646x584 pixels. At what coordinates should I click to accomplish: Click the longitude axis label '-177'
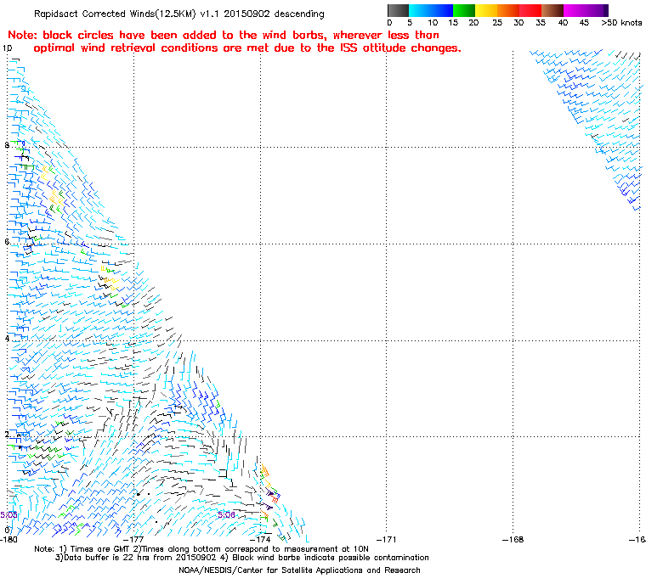tap(133, 540)
